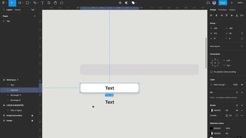Add a fill
This screenshot has width=246, height=138.
pos(242,92)
